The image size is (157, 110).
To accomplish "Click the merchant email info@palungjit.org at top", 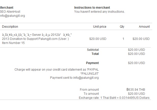I will pos(13,16).
